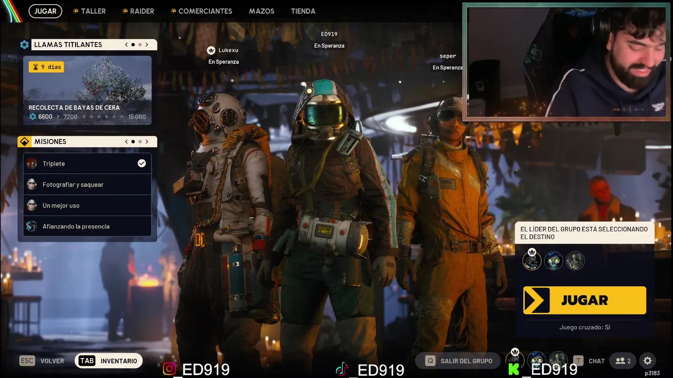The image size is (673, 378).
Task: Click the Kick logo in overlay
Action: [x=514, y=370]
